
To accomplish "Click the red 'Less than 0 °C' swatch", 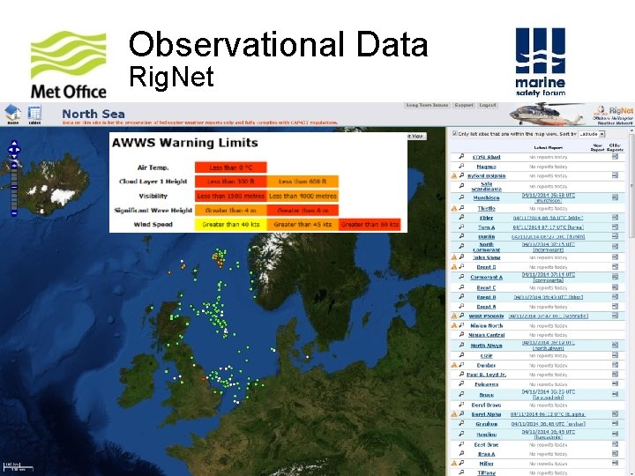I will coord(231,167).
